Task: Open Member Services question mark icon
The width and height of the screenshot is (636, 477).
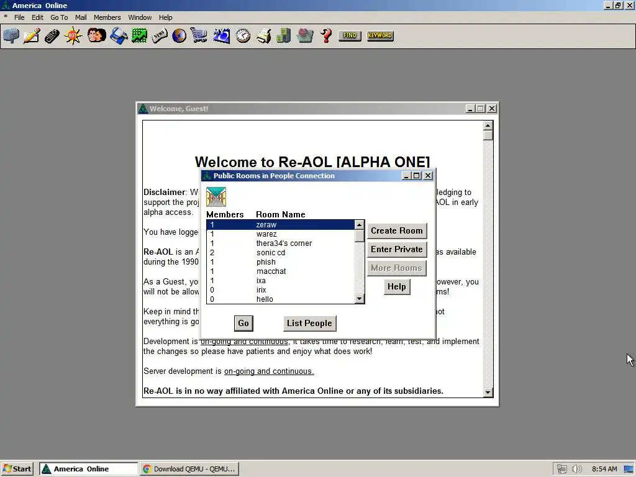Action: point(326,35)
